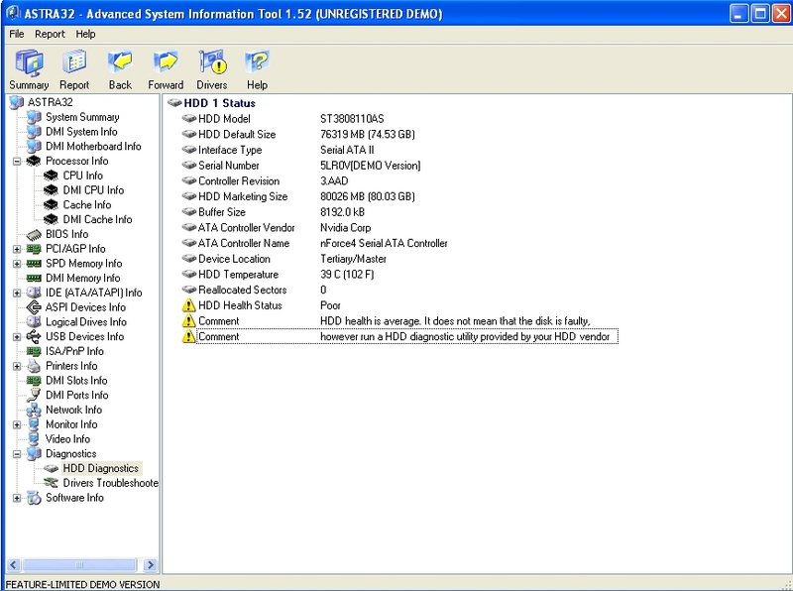Click the Forward toolbar arrow icon
Screen dimensions: 793x591
166,63
